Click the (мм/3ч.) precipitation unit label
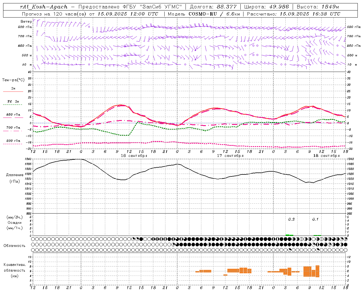This screenshot has height=290, width=362. tap(14, 217)
